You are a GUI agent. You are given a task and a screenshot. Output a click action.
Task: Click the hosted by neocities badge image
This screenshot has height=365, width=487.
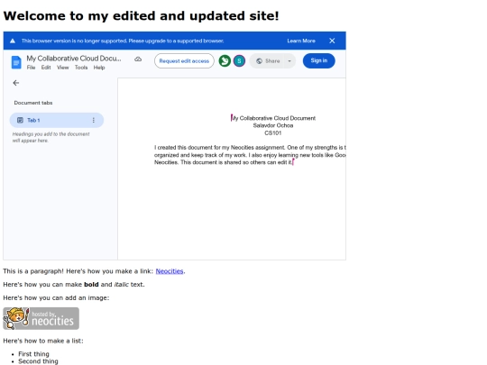41,318
